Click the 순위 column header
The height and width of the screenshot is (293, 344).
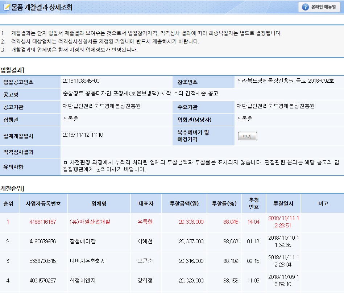point(8,204)
